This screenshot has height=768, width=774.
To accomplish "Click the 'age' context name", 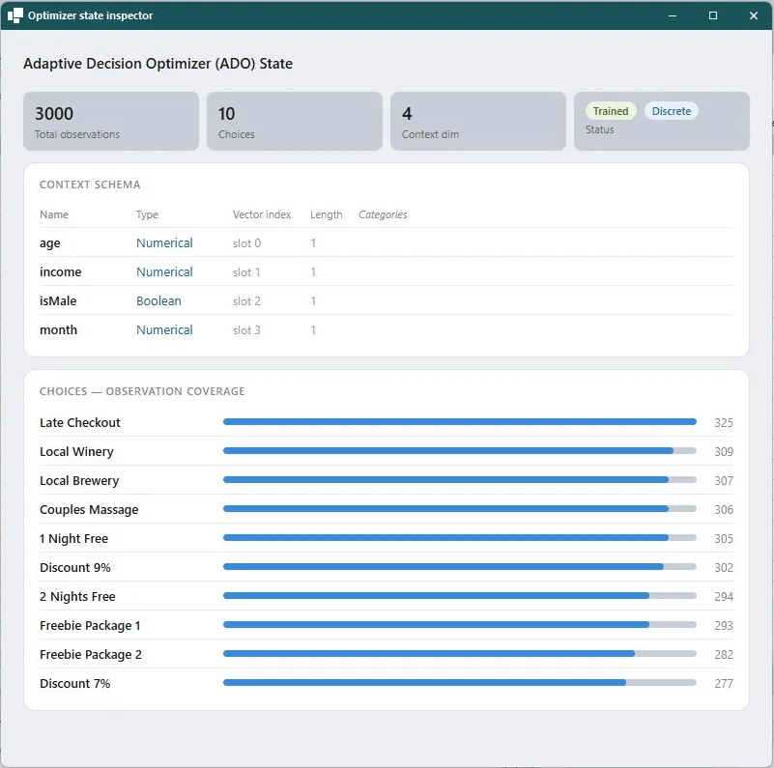I will 50,243.
